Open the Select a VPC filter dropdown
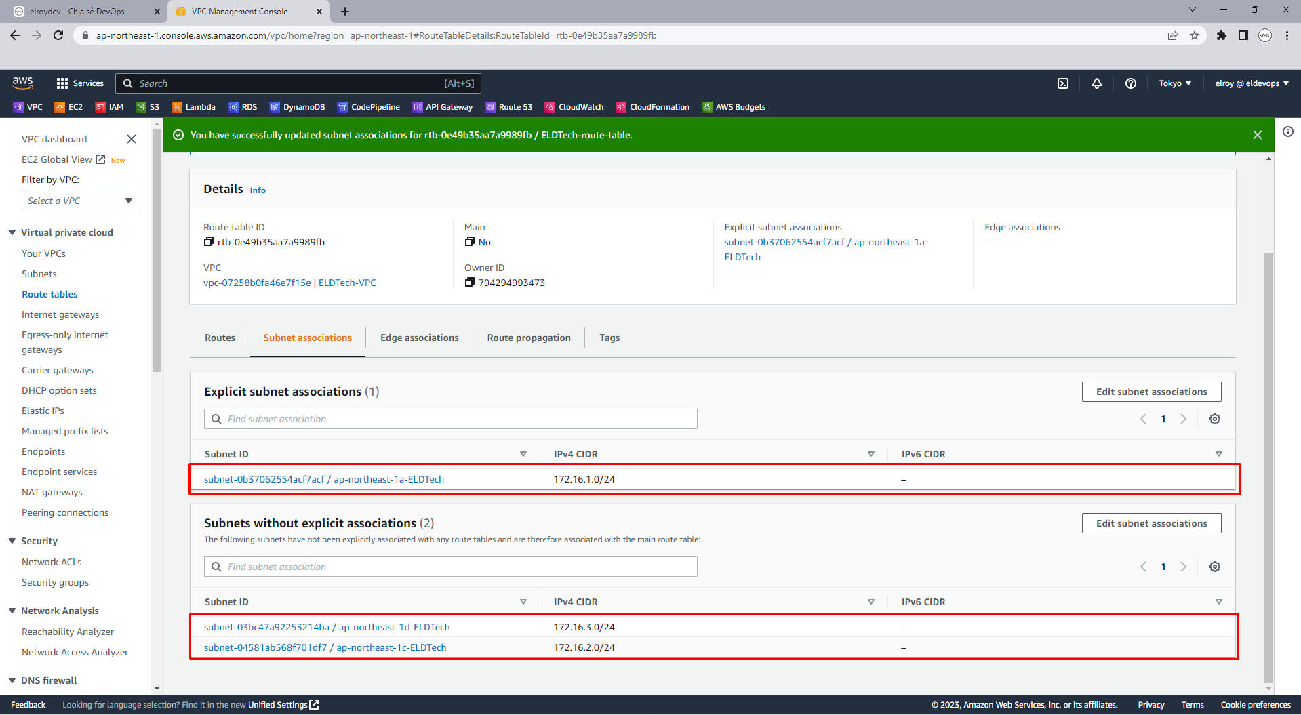Image resolution: width=1301 pixels, height=715 pixels. coord(81,201)
